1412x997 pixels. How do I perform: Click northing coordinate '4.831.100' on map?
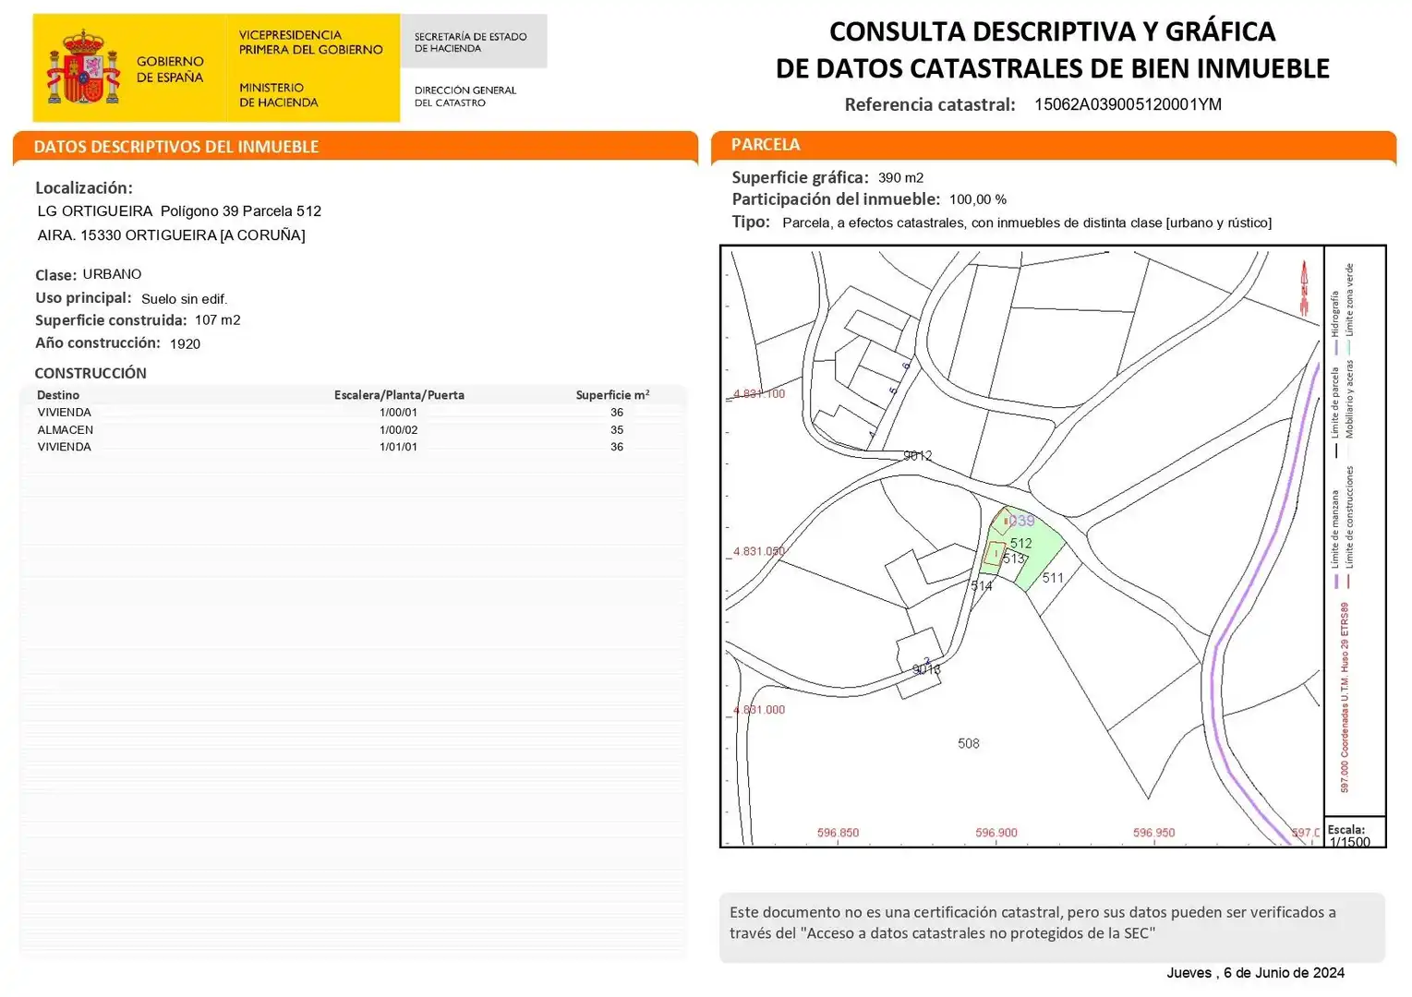coord(759,393)
